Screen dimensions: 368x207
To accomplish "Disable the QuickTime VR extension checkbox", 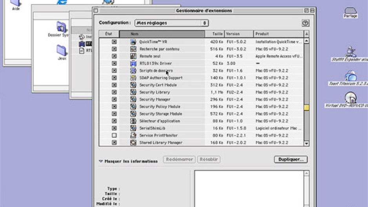I will [x=114, y=42].
